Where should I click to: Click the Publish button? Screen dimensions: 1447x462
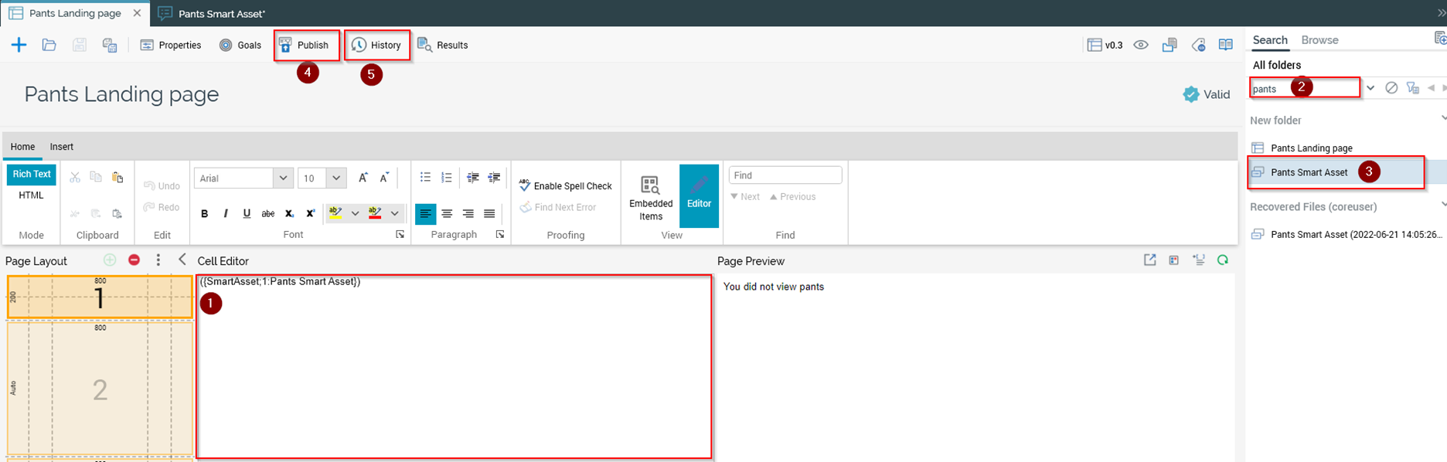pyautogui.click(x=306, y=46)
